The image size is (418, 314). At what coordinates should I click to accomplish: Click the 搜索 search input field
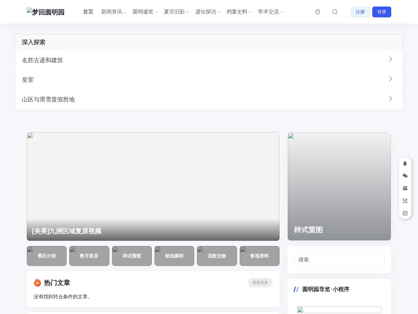(x=339, y=260)
